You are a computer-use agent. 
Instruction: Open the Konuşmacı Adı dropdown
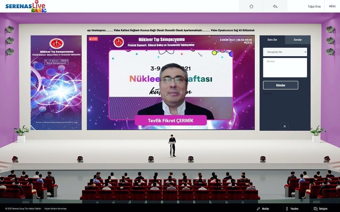[285, 52]
